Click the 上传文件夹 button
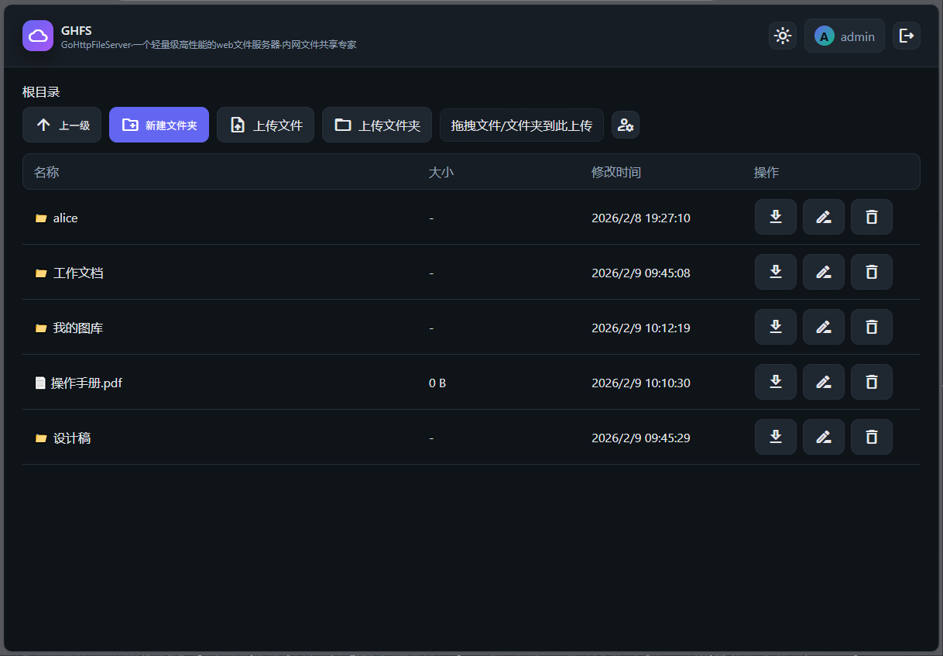The height and width of the screenshot is (656, 943). point(377,125)
